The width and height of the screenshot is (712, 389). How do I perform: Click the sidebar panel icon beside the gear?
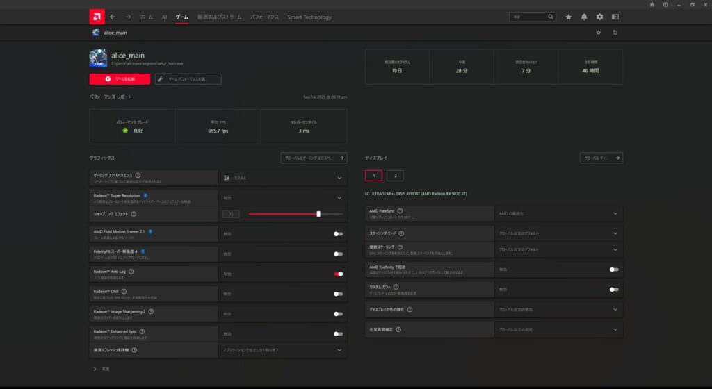615,17
